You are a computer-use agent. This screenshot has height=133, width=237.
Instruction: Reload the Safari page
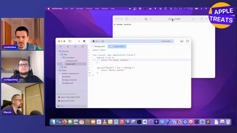click(x=193, y=19)
